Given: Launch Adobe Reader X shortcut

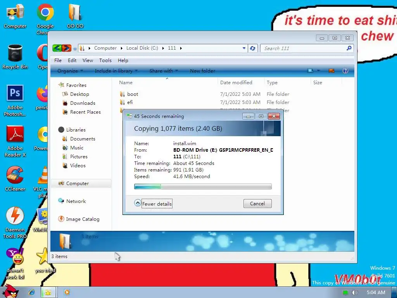Looking at the screenshot, I should (x=15, y=141).
